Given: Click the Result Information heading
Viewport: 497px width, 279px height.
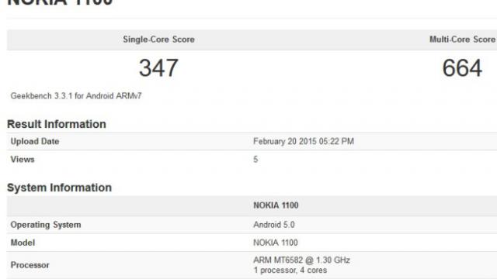Looking at the screenshot, I should click(x=57, y=124).
